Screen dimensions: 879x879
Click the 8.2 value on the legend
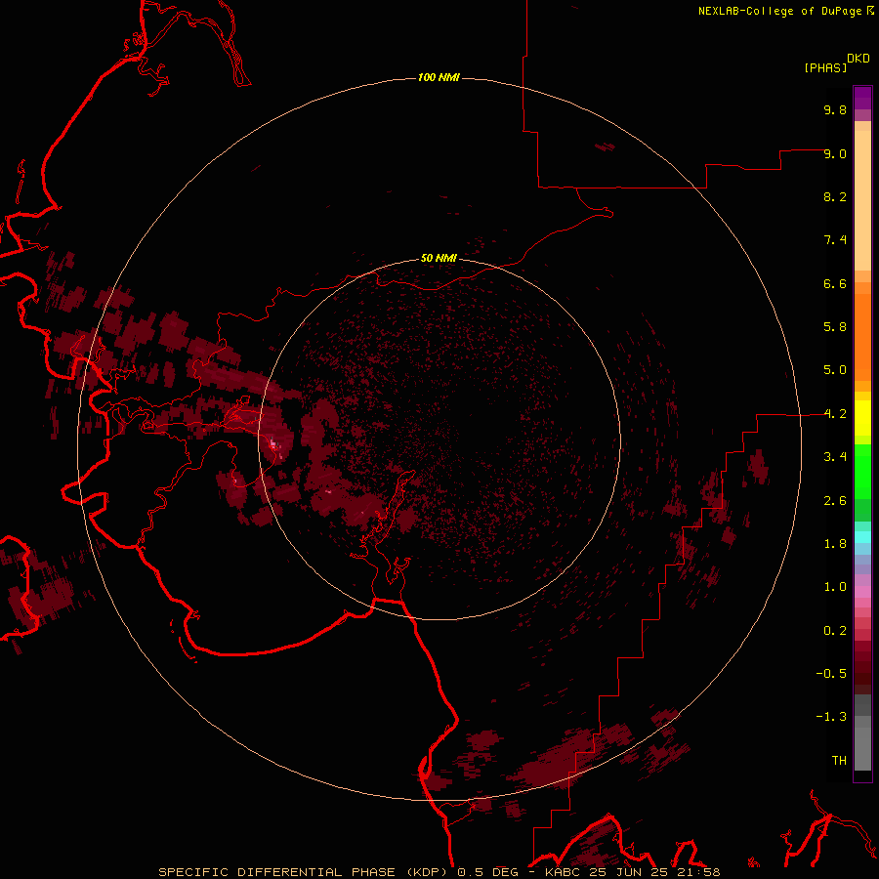pos(835,196)
